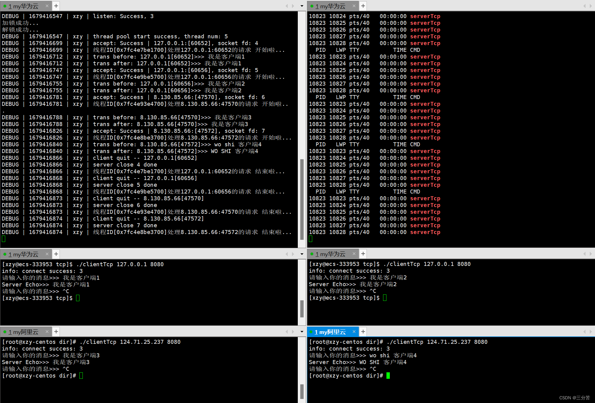Screen dimensions: 595x403
Task: Click the first 'PID LWP TTY TIME CMD' header row
Action: tap(368, 50)
